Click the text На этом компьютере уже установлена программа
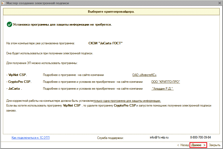 click(41, 43)
